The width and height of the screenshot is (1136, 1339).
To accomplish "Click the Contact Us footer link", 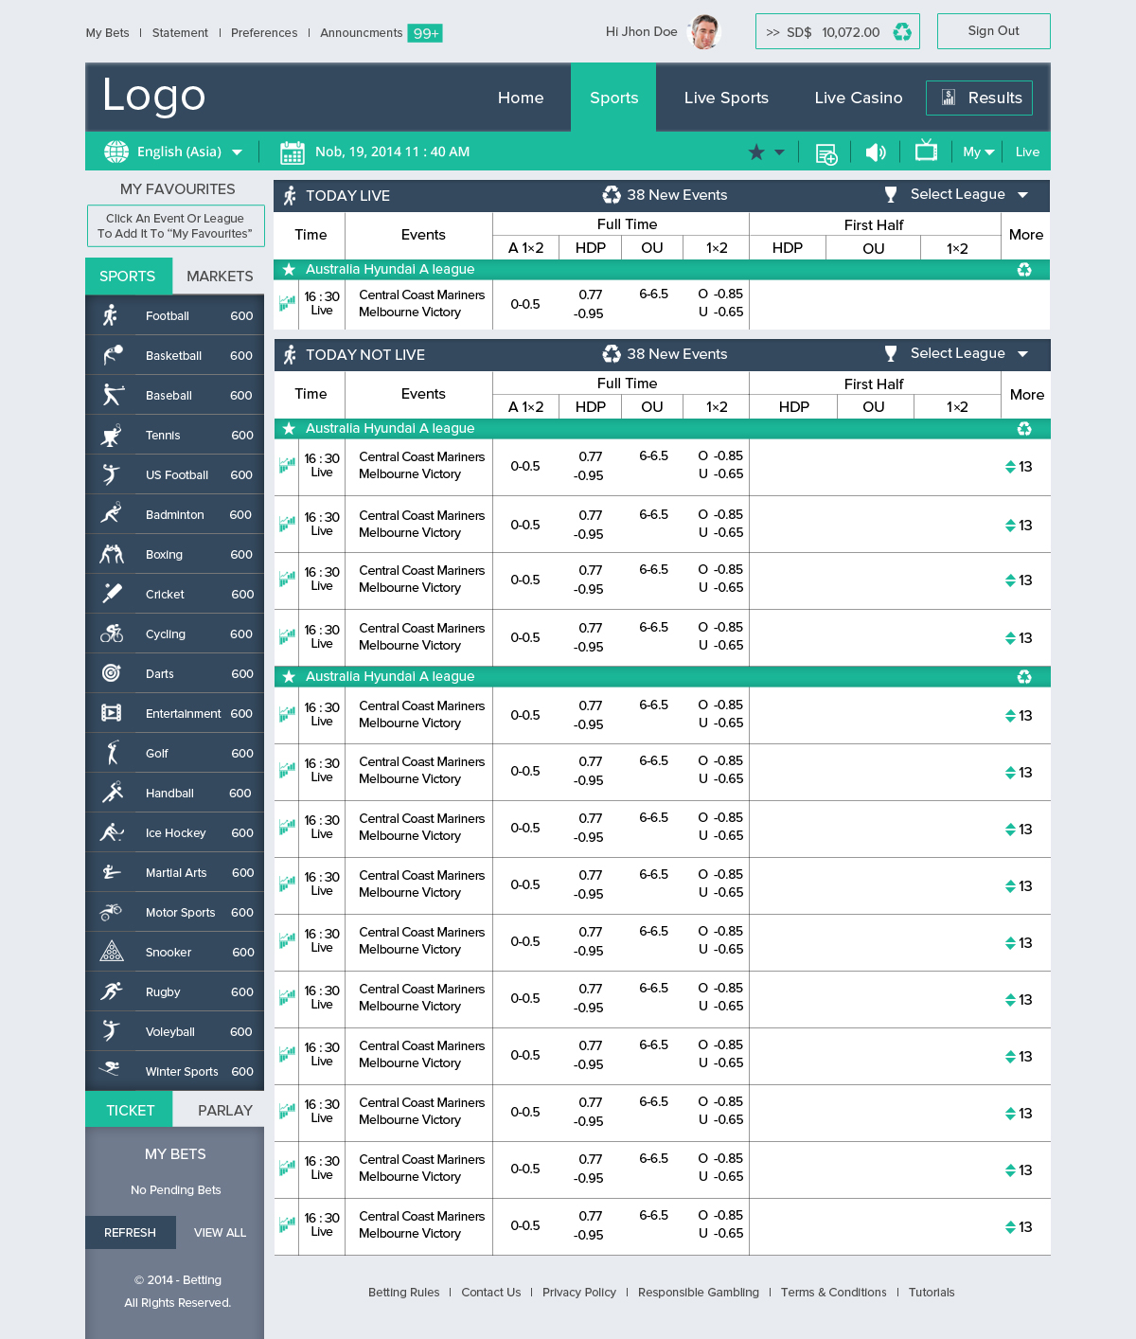I will (x=491, y=1292).
